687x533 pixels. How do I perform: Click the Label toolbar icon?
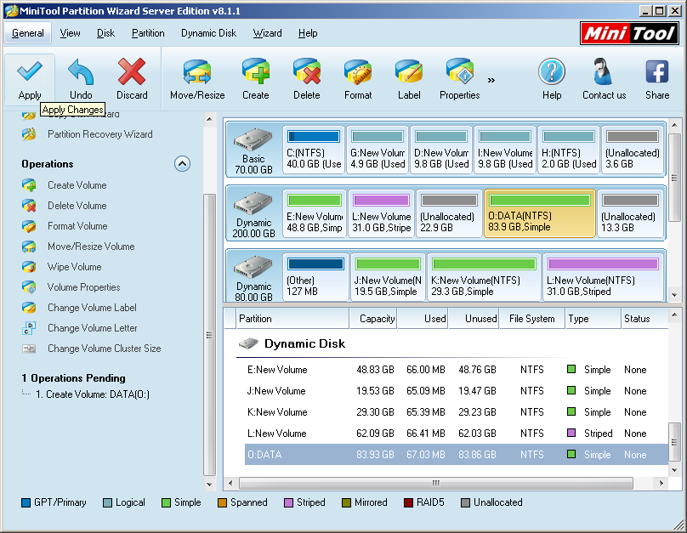point(409,71)
